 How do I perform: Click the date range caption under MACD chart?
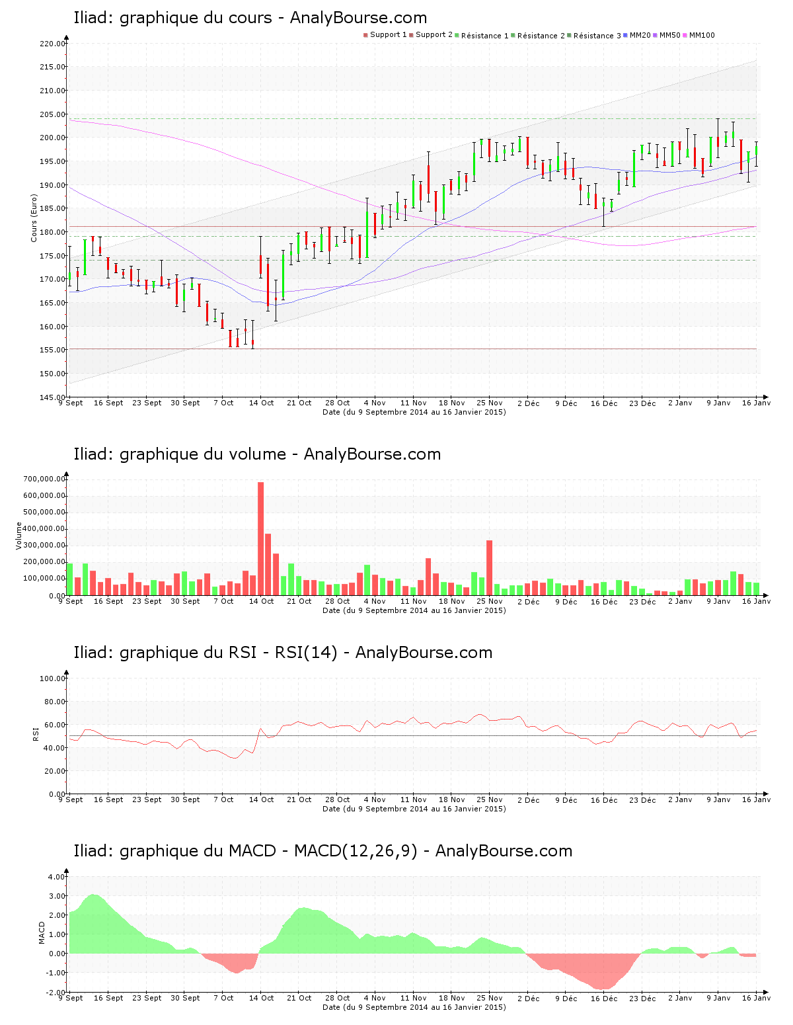click(x=414, y=1007)
